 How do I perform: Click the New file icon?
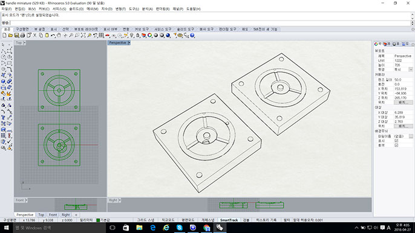tap(4, 35)
